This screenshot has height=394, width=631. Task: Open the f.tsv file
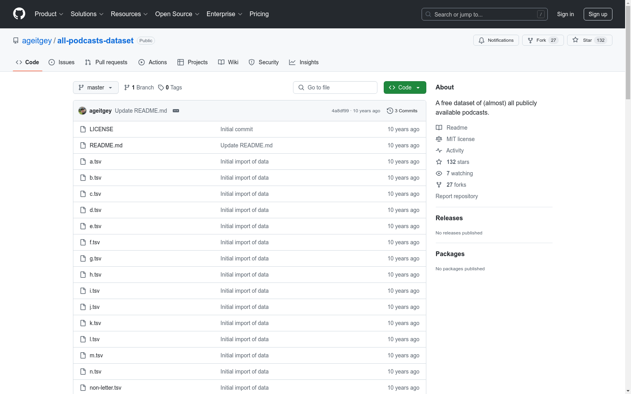point(95,242)
